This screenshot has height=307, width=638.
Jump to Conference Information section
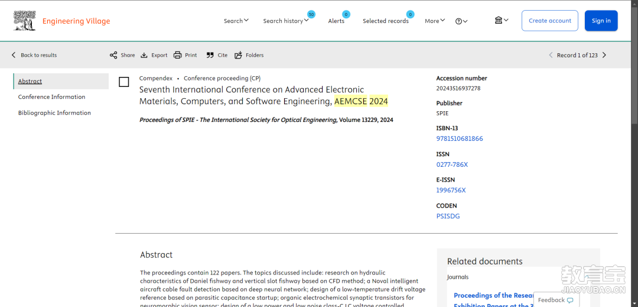[51, 97]
